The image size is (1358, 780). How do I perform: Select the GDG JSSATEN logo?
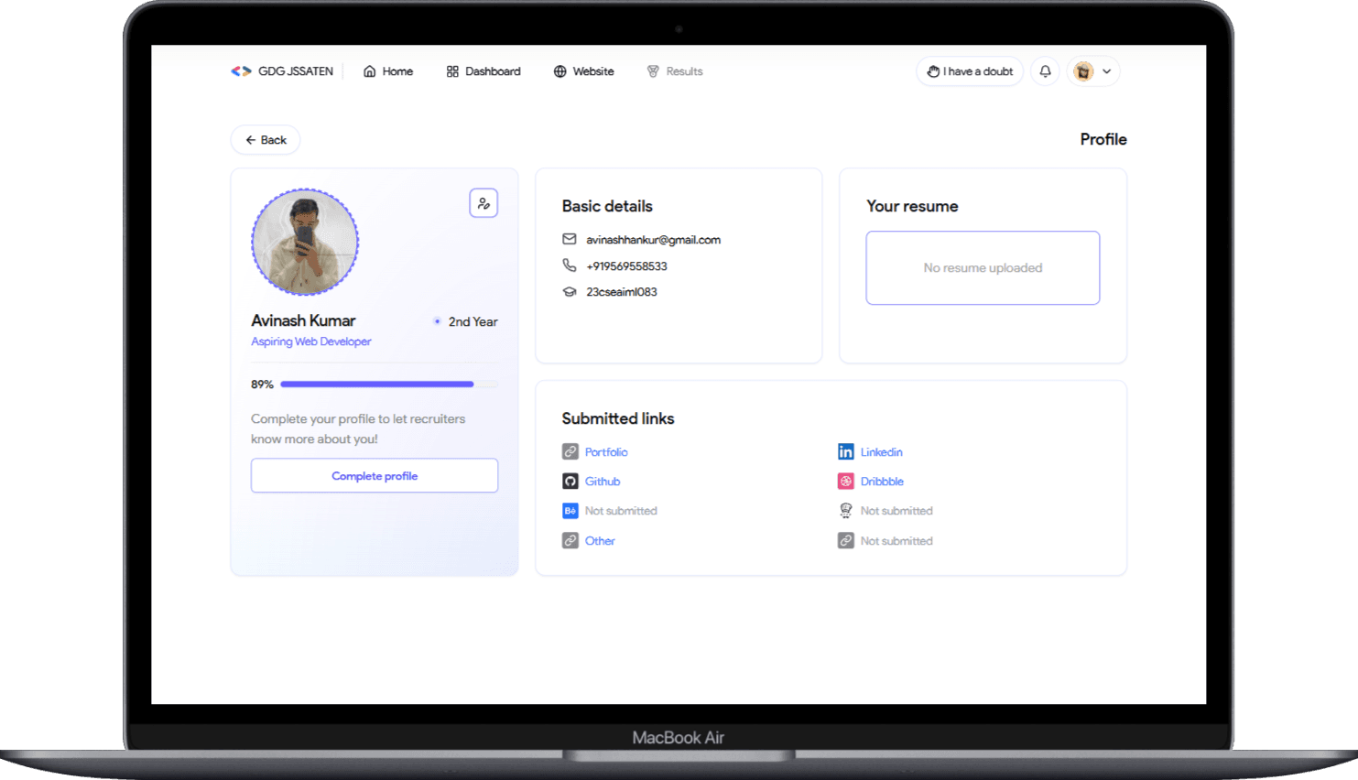(242, 70)
